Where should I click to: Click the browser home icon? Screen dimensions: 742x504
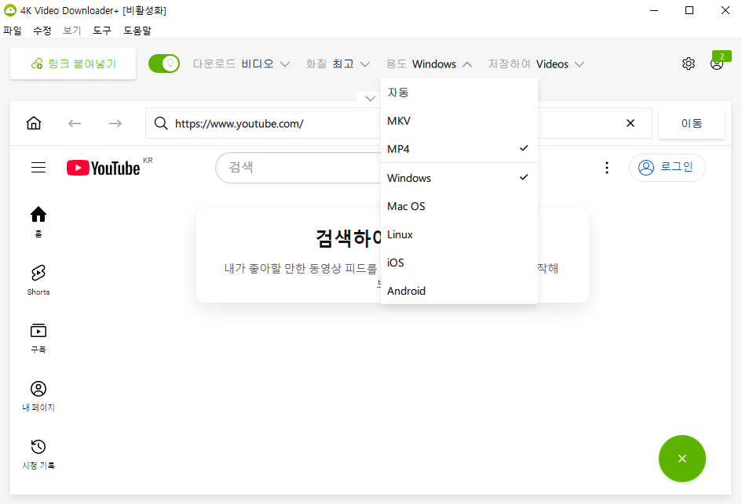pos(34,123)
